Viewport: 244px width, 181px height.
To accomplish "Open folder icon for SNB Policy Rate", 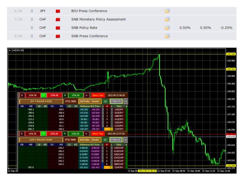I will click(167, 28).
